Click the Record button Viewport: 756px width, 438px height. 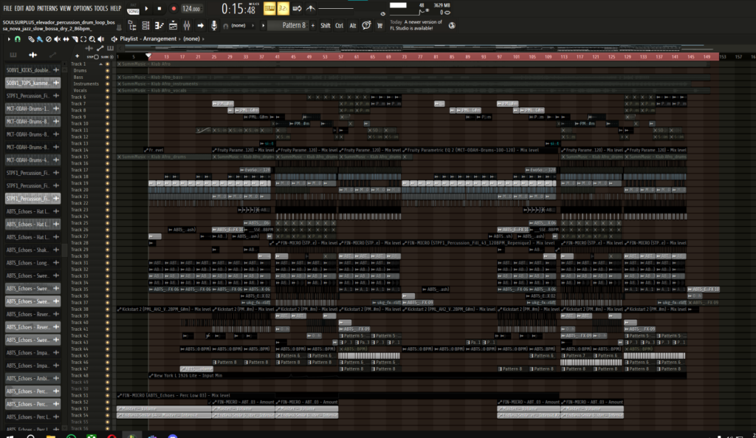173,9
